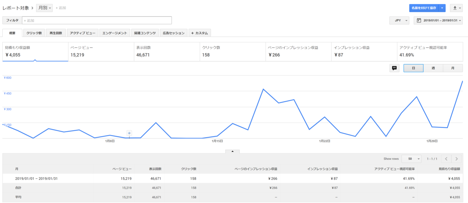468x203 pixels.
Task: Click レポート対象 breadcrumb text
Action: pos(16,8)
